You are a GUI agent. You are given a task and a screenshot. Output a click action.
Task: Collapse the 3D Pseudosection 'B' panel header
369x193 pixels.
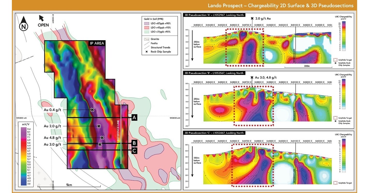coord(214,73)
